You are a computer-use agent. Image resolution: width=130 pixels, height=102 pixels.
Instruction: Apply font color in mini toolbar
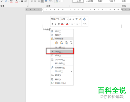pyautogui.click(x=67, y=24)
